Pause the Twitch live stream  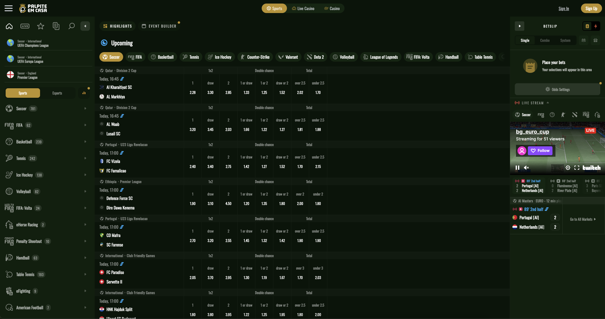coord(517,168)
